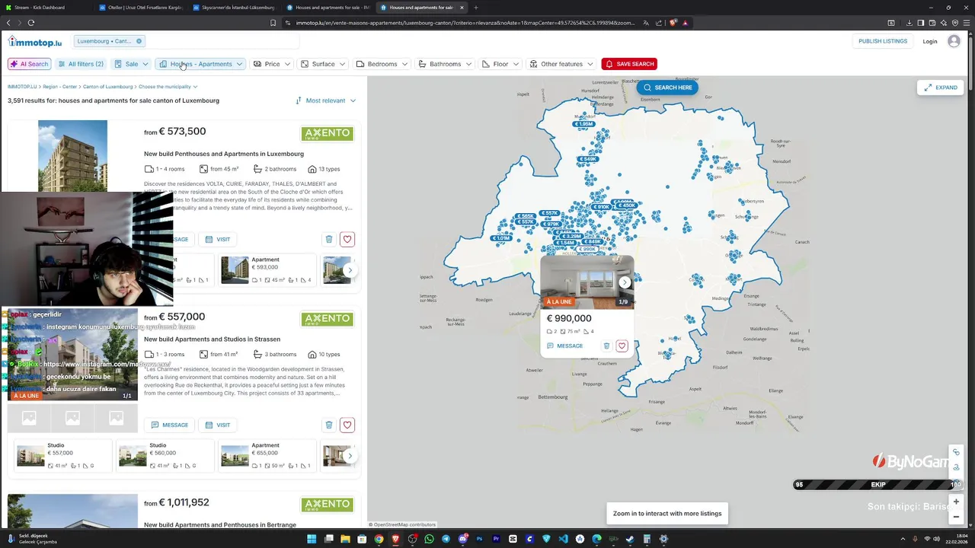The image size is (975, 548).
Task: Open the user profile avatar icon
Action: click(x=954, y=41)
